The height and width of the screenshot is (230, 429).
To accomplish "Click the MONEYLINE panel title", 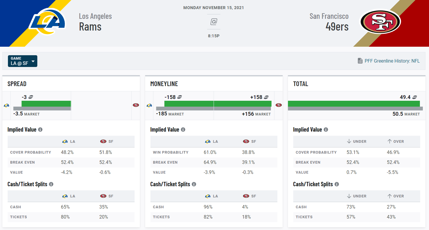I will point(164,84).
